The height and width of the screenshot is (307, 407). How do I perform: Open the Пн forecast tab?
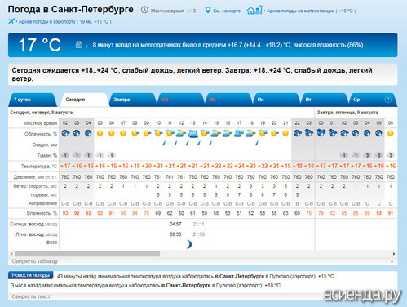coord(276,100)
